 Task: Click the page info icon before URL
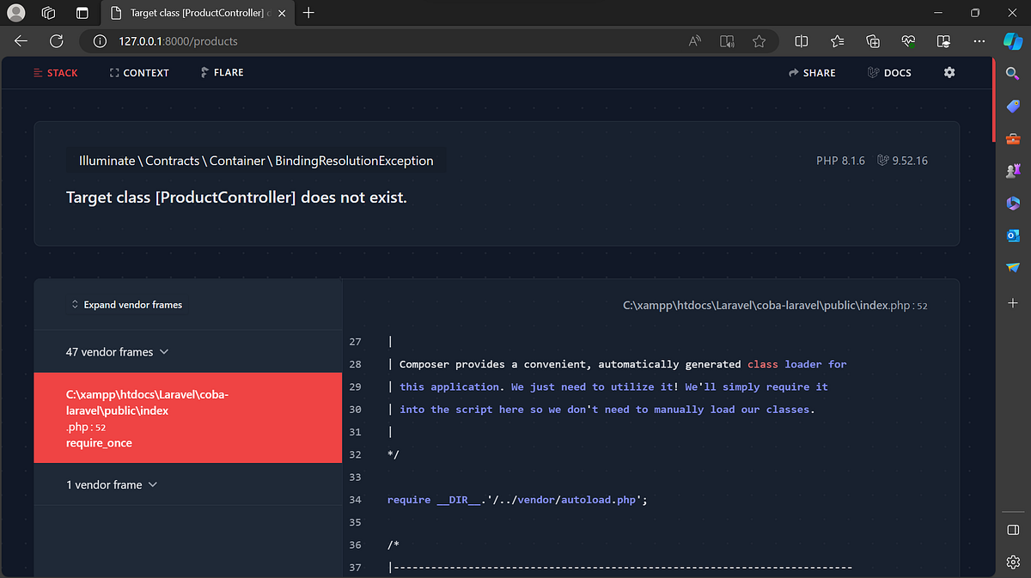102,40
